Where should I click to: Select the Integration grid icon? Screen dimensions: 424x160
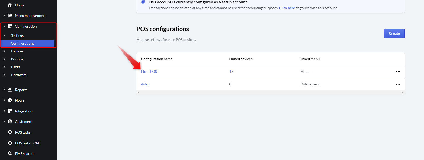pos(10,111)
